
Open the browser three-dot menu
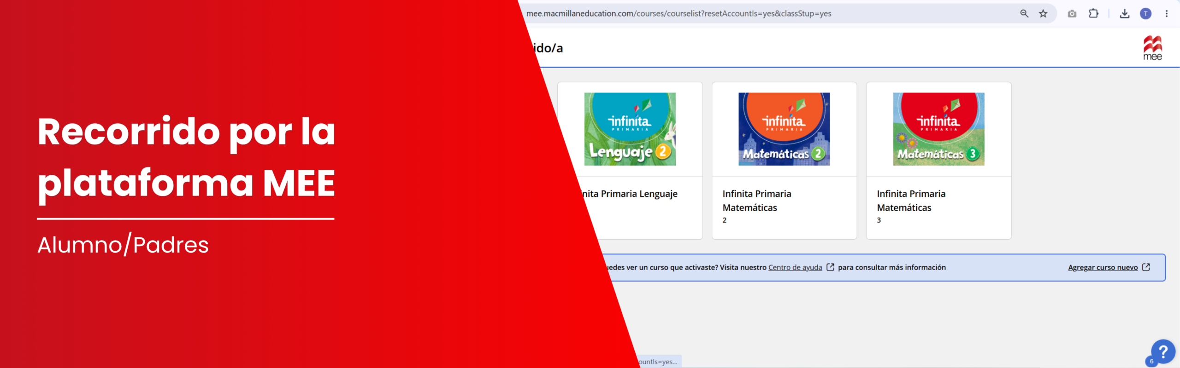click(1167, 14)
